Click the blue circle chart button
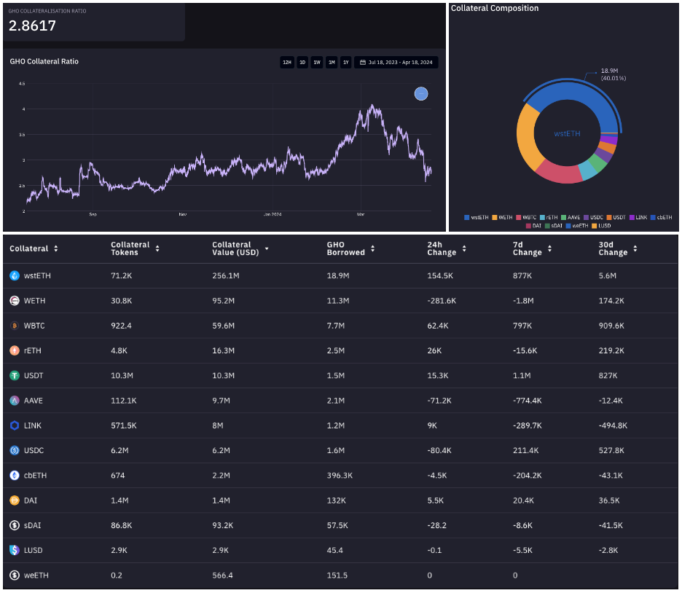The image size is (682, 593). click(x=421, y=93)
